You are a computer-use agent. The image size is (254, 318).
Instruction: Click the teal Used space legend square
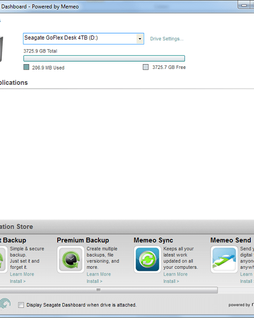point(26,67)
